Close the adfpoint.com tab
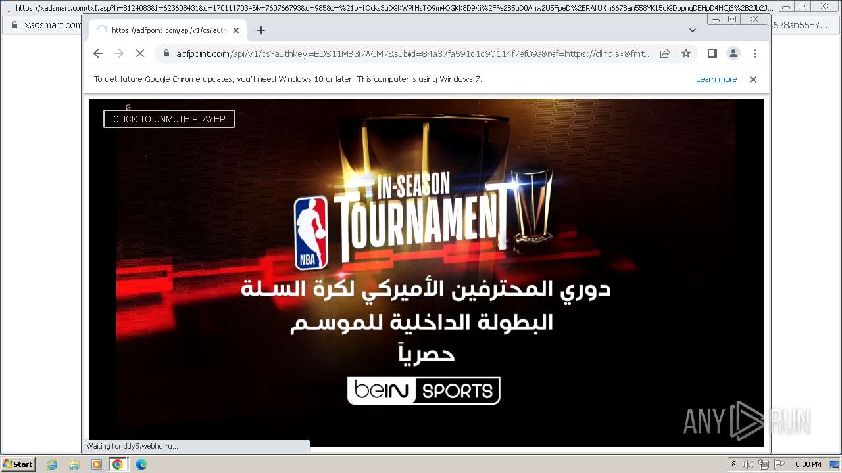This screenshot has width=842, height=473. pos(236,30)
